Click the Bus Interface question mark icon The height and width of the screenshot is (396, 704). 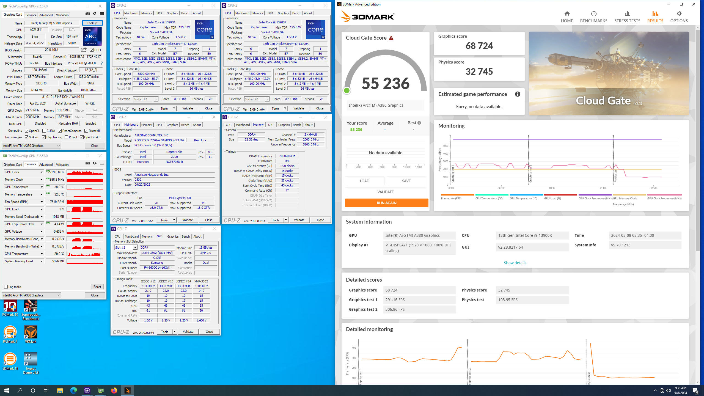click(102, 63)
